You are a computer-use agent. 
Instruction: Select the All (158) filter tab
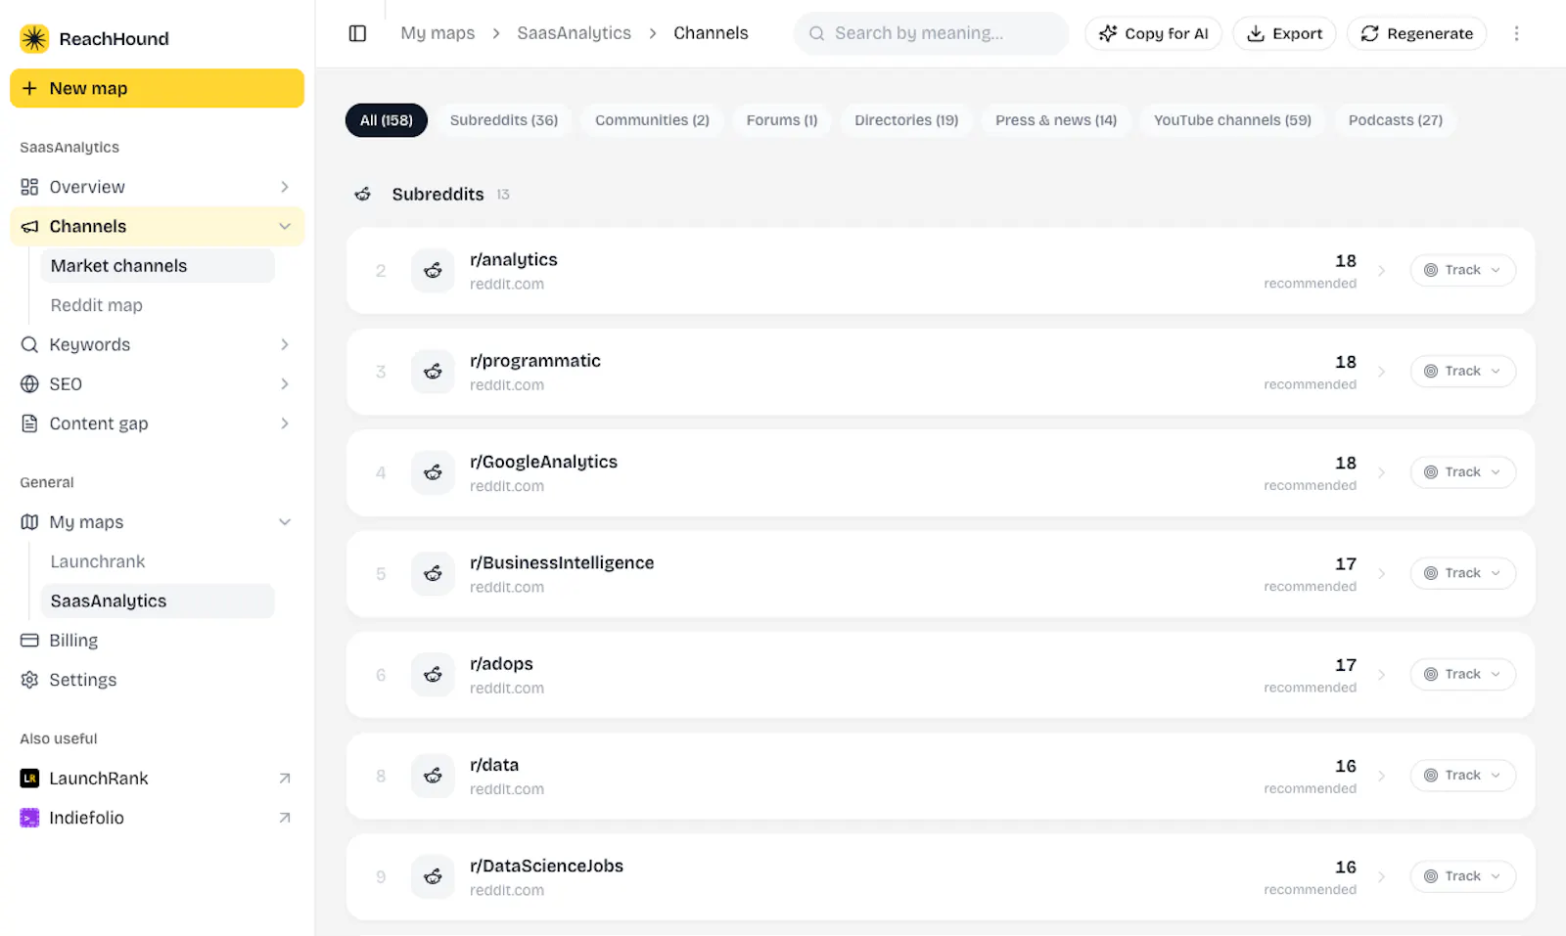pos(387,120)
